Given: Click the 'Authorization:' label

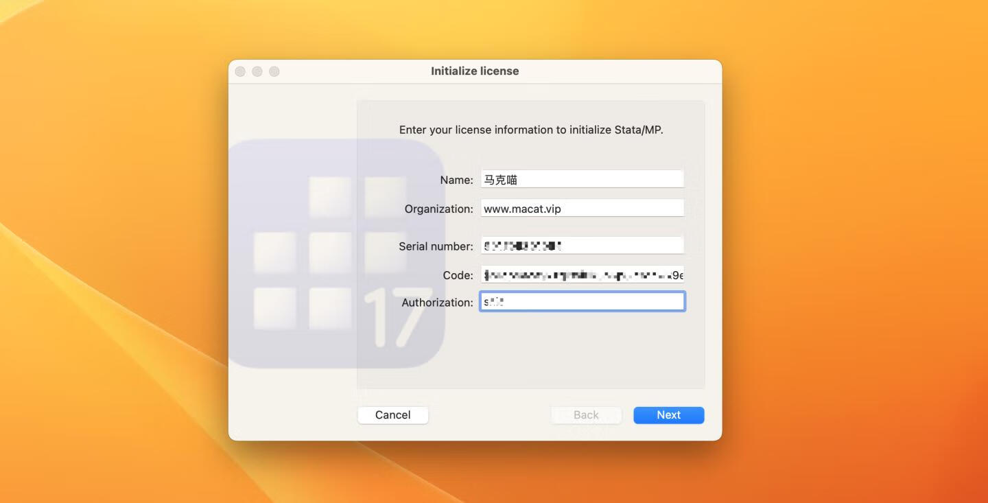Looking at the screenshot, I should [437, 302].
